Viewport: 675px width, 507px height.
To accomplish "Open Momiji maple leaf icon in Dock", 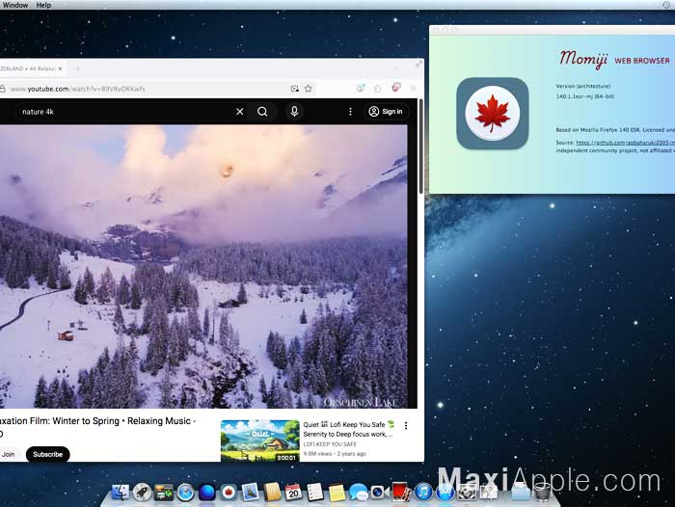I will (229, 492).
